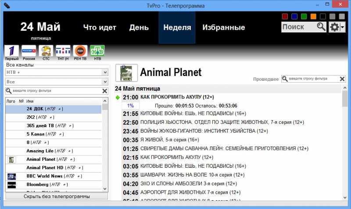Click the Animal Planet row logo icon
Screen dimensions: 351x209
pyautogui.click(x=11, y=159)
